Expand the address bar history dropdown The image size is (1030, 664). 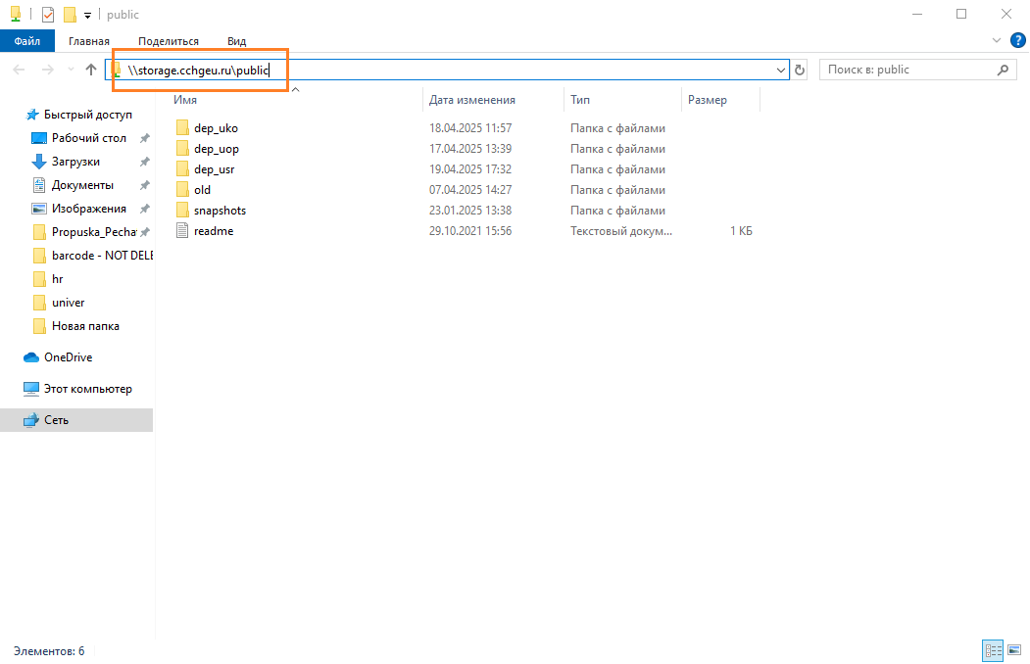pyautogui.click(x=781, y=70)
